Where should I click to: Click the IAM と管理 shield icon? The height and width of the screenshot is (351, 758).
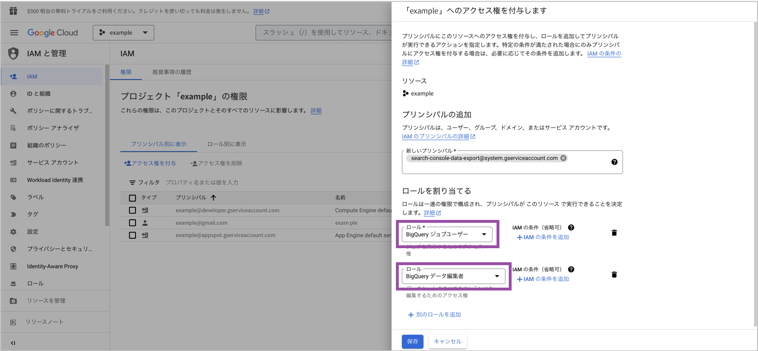coord(13,53)
